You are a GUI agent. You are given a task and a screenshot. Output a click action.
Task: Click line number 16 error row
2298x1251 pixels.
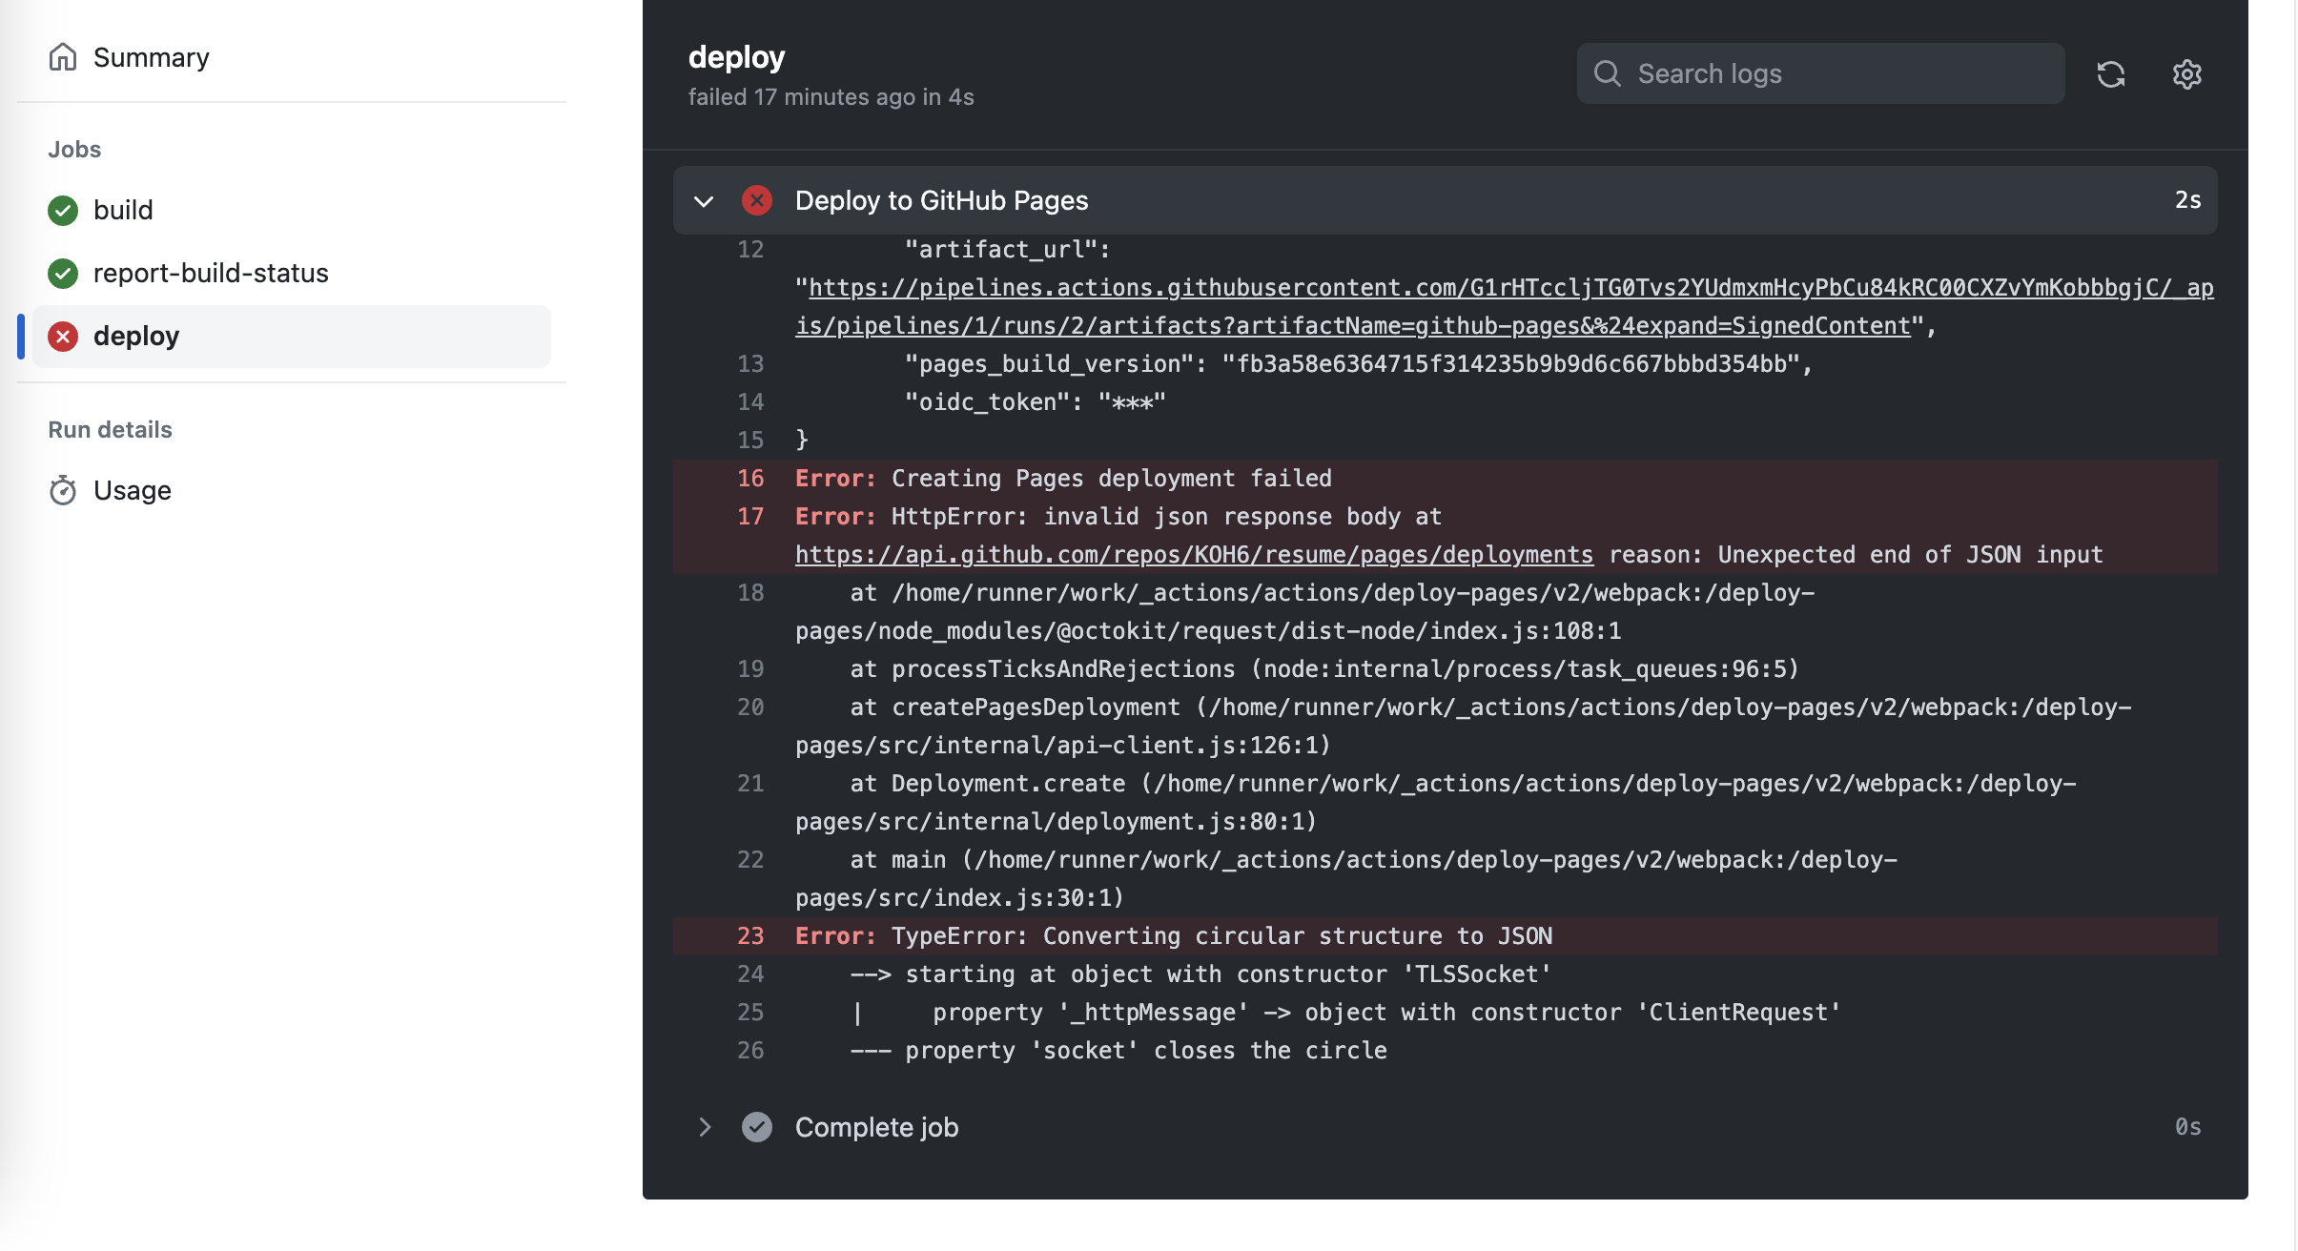(x=751, y=478)
